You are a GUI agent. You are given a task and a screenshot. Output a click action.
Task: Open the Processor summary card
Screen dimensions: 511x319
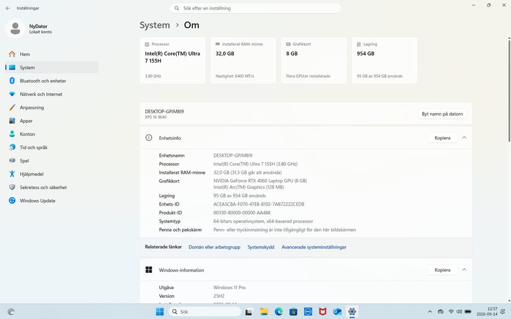172,60
